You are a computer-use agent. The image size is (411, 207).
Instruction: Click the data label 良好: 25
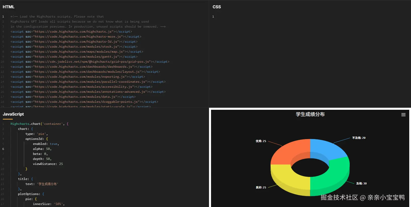(x=261, y=187)
